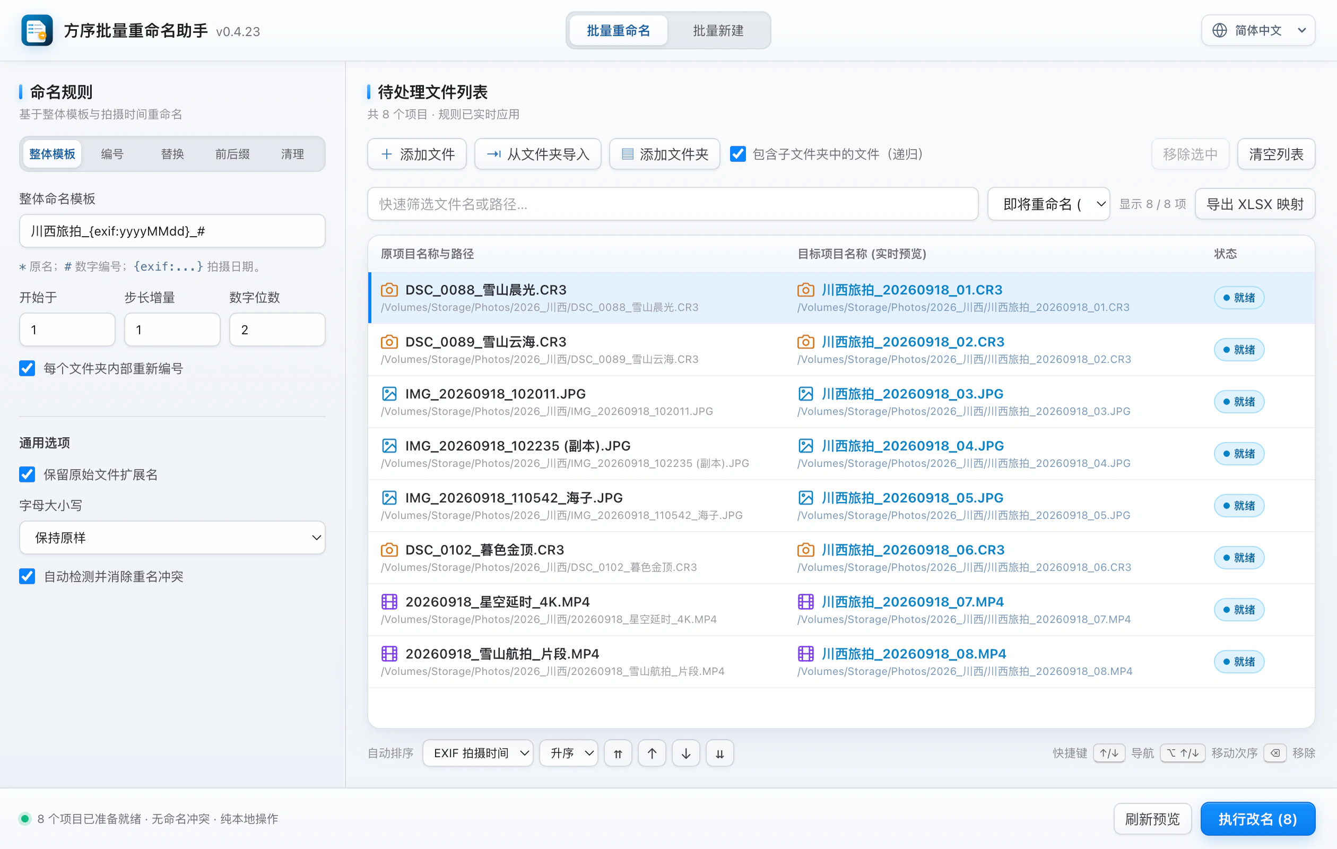Click camera icon beside 川西旅拍_20260918_01.CR3
This screenshot has width=1337, height=849.
805,290
